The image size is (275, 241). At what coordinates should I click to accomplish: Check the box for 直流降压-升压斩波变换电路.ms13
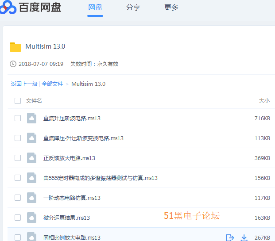pyautogui.click(x=18, y=138)
